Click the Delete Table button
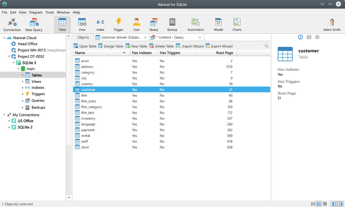The height and width of the screenshot is (207, 345). click(162, 46)
